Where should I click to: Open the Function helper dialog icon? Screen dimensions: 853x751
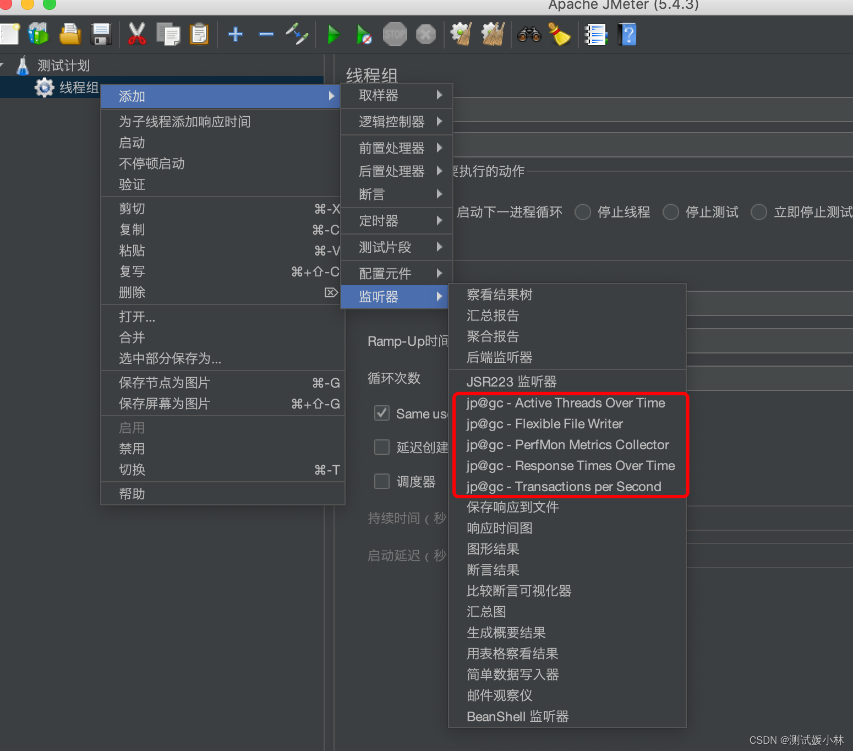coord(595,34)
